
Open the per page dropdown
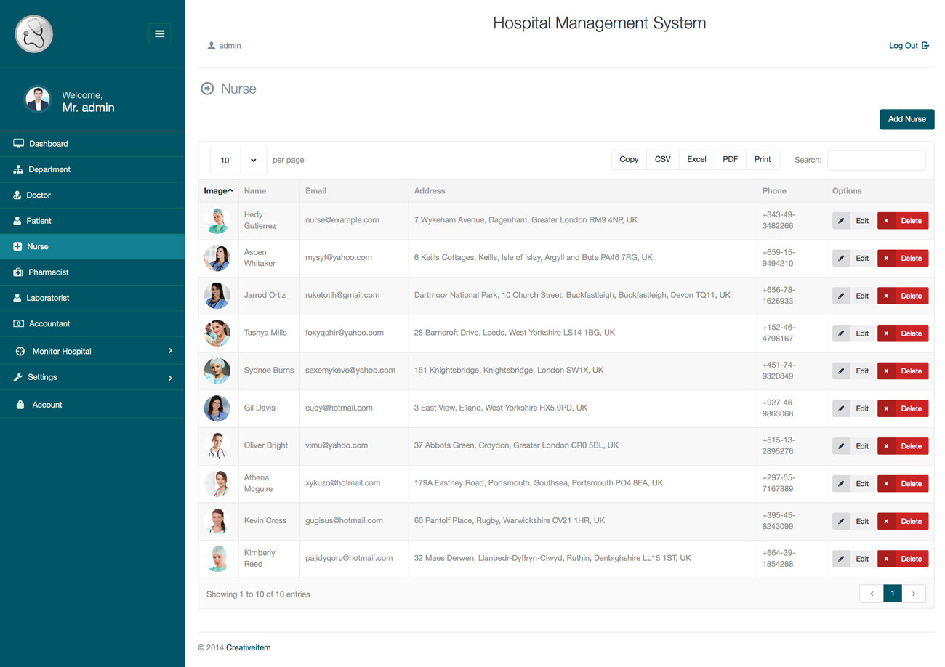coord(238,161)
